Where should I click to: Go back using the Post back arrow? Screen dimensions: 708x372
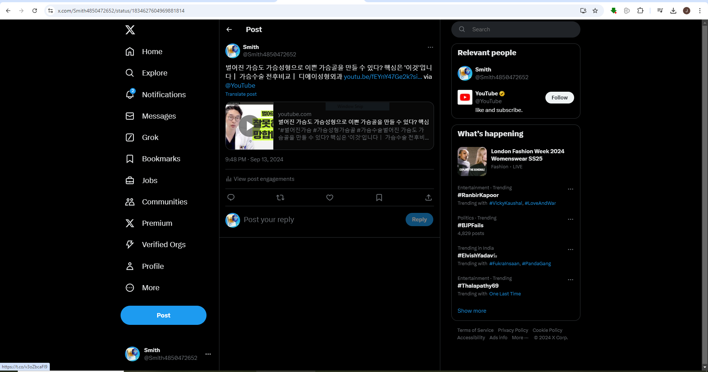tap(229, 29)
